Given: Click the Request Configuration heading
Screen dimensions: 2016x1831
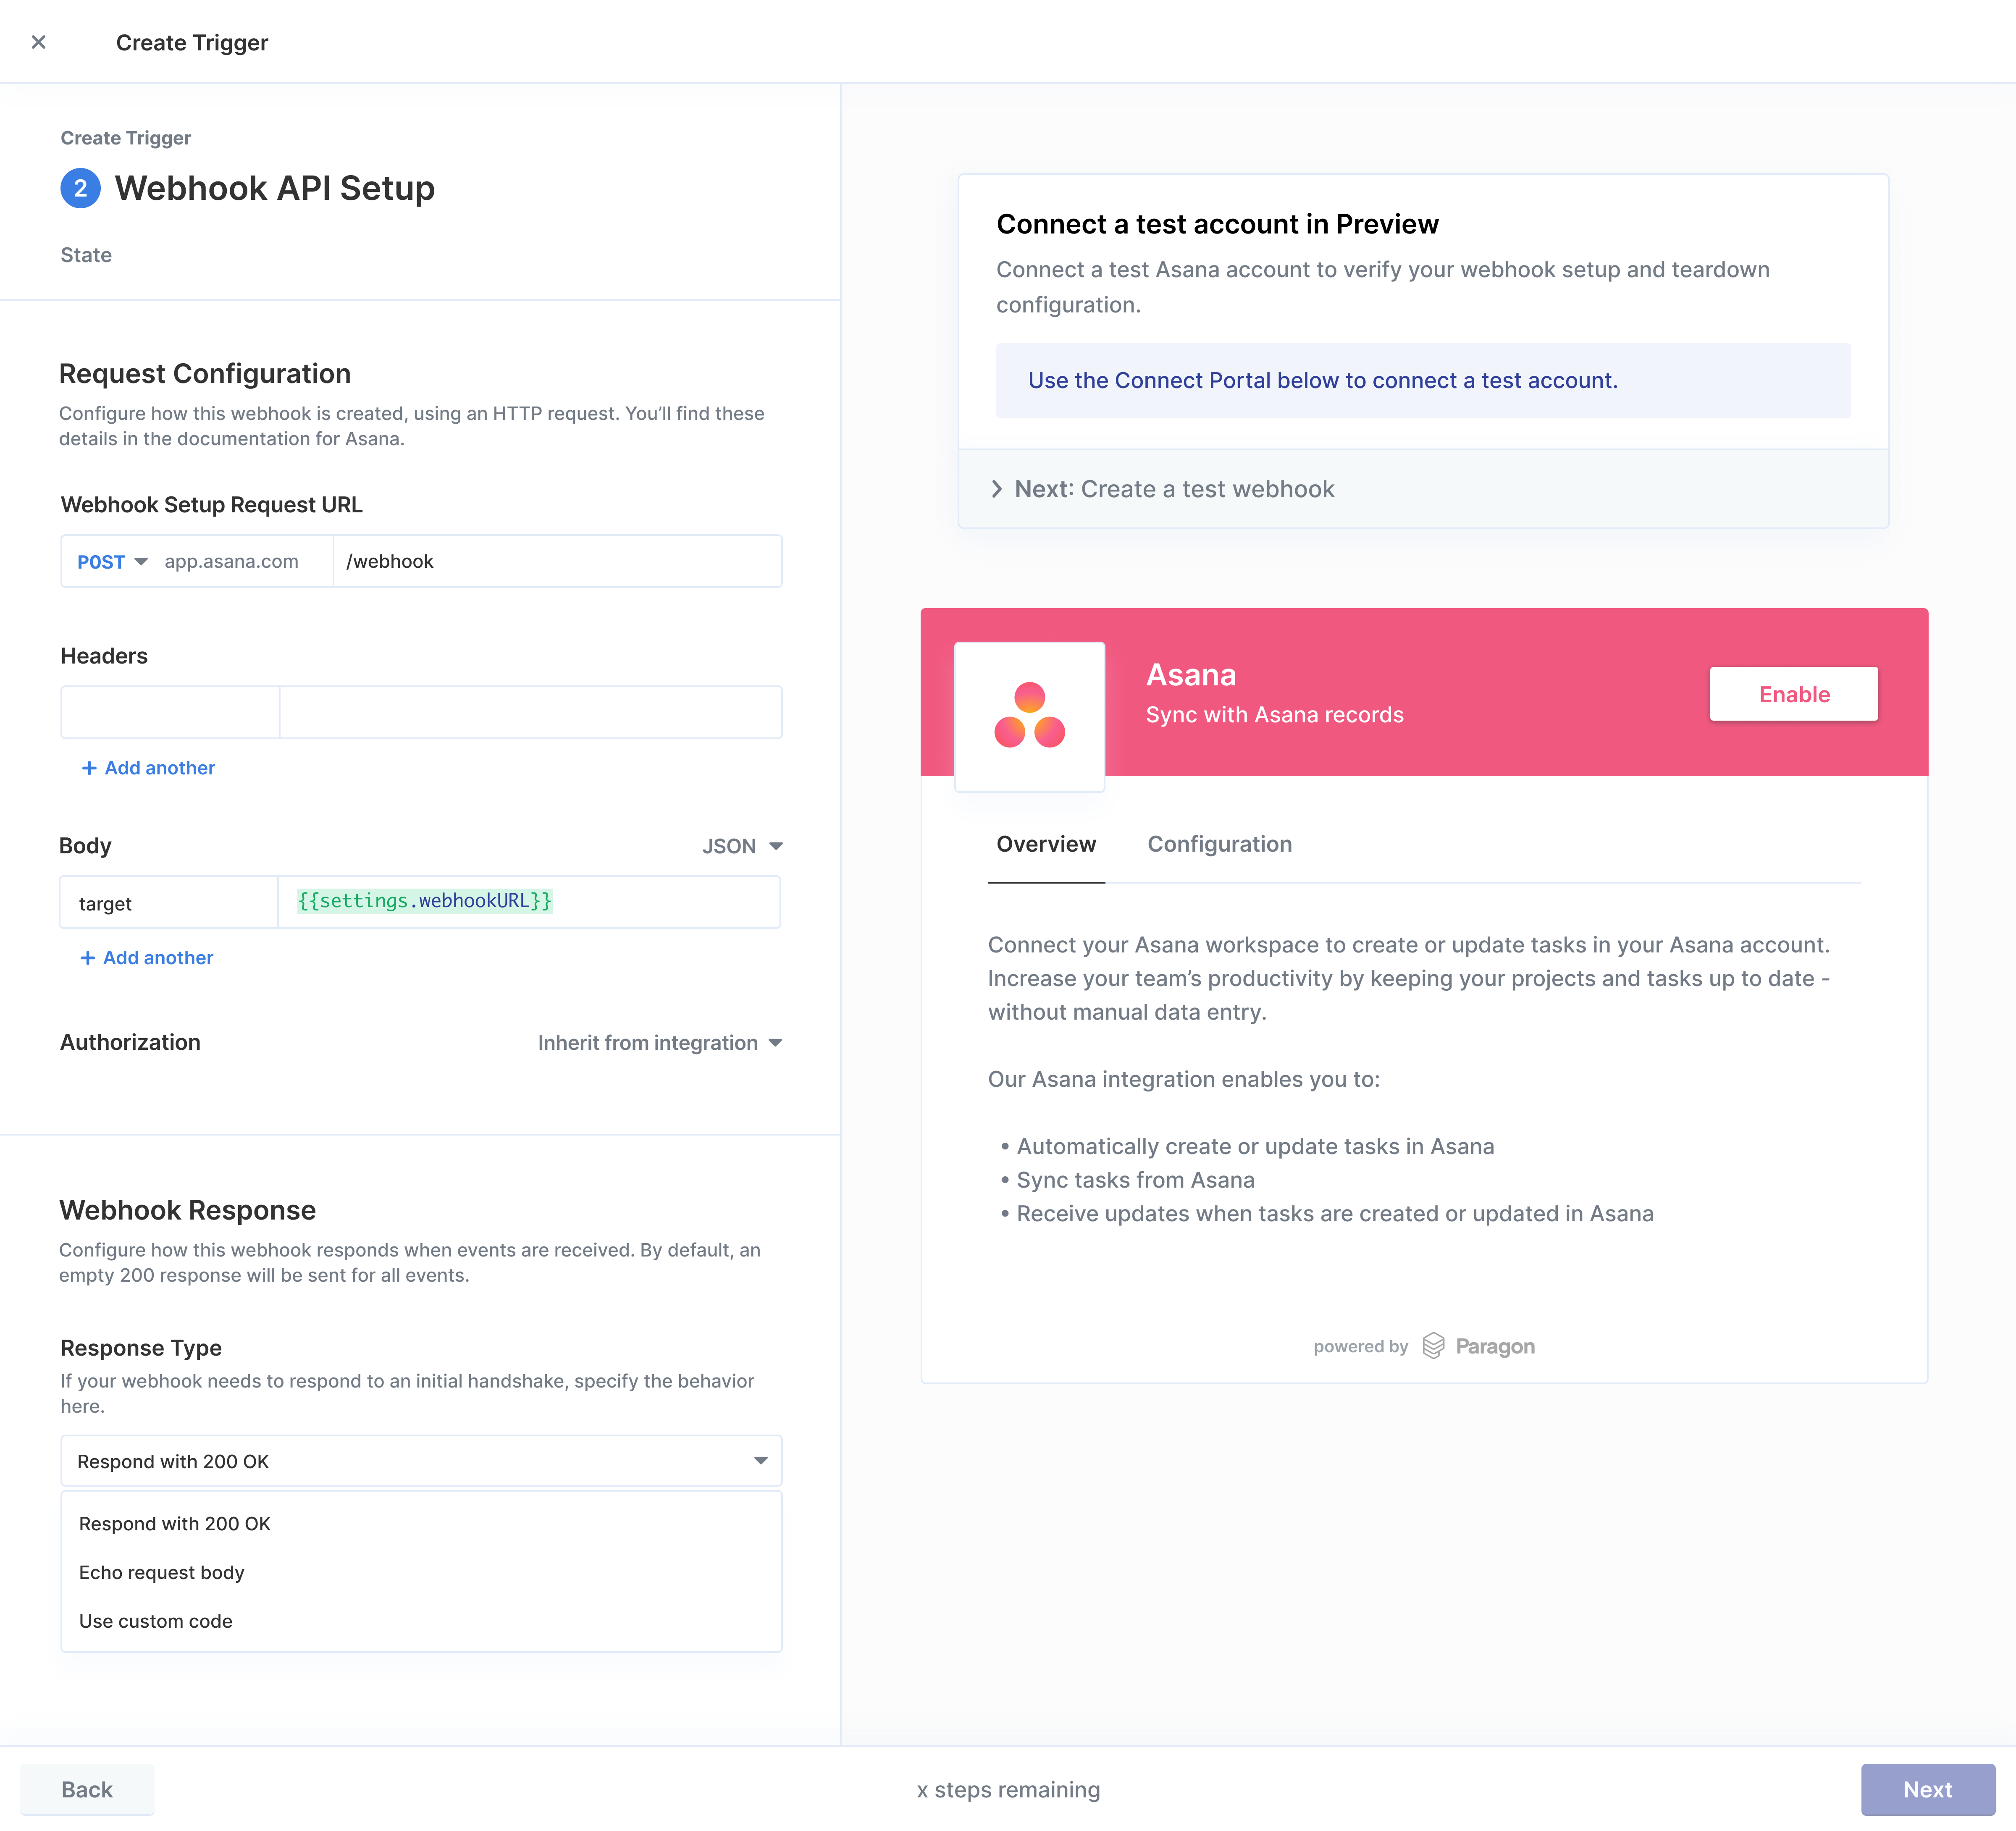Looking at the screenshot, I should point(205,374).
